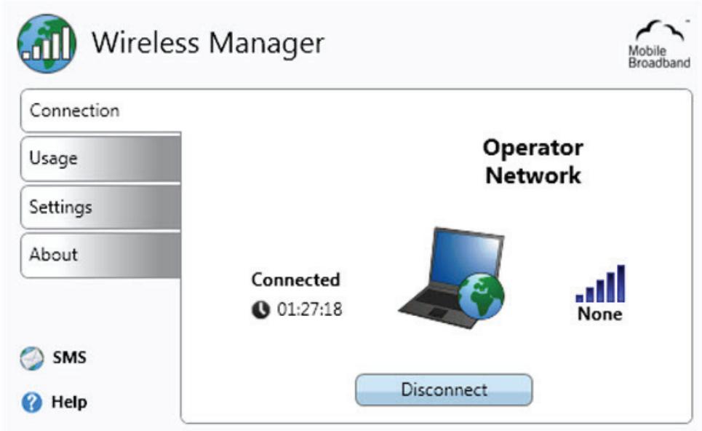This screenshot has height=431, width=702.
Task: Click the Connected status label
Action: [296, 280]
